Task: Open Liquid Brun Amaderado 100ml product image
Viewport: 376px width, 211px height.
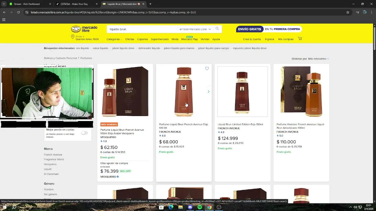Action: pyautogui.click(x=301, y=92)
